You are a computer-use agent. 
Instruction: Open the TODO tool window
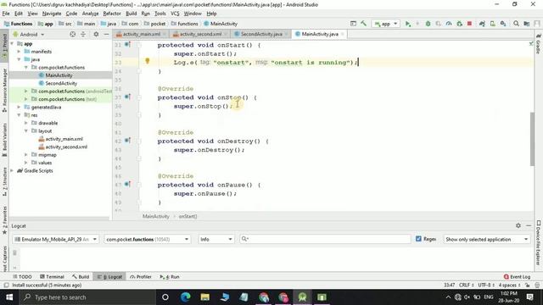pyautogui.click(x=22, y=277)
